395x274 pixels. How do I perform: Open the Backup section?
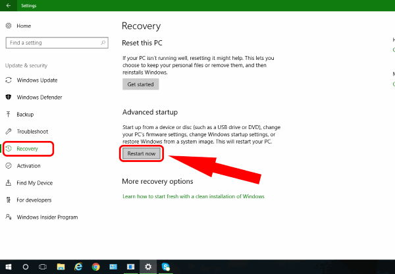tap(25, 115)
